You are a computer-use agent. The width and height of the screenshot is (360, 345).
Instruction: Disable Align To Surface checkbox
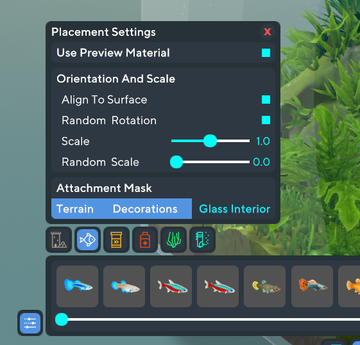tap(266, 100)
